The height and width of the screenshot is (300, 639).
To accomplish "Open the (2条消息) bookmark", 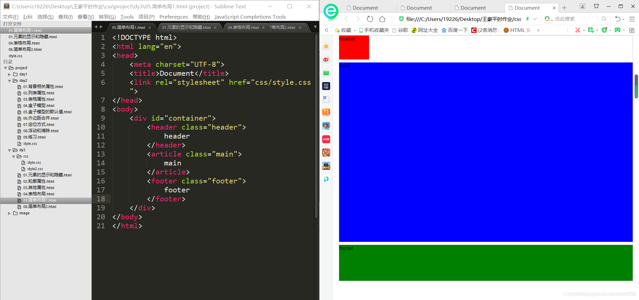I will pos(485,30).
